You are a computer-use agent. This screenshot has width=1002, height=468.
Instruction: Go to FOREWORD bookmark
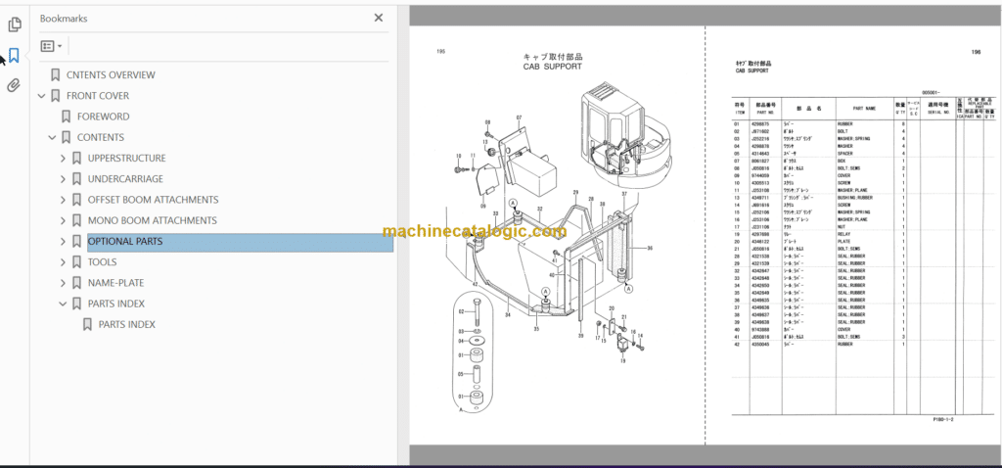click(103, 117)
